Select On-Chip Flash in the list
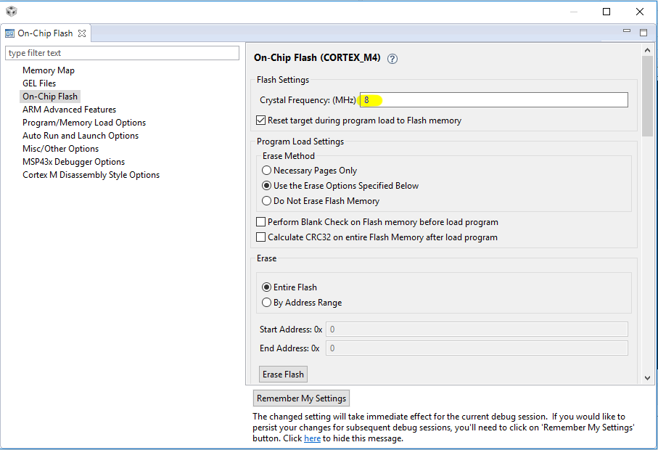This screenshot has height=450, width=658. (x=50, y=96)
